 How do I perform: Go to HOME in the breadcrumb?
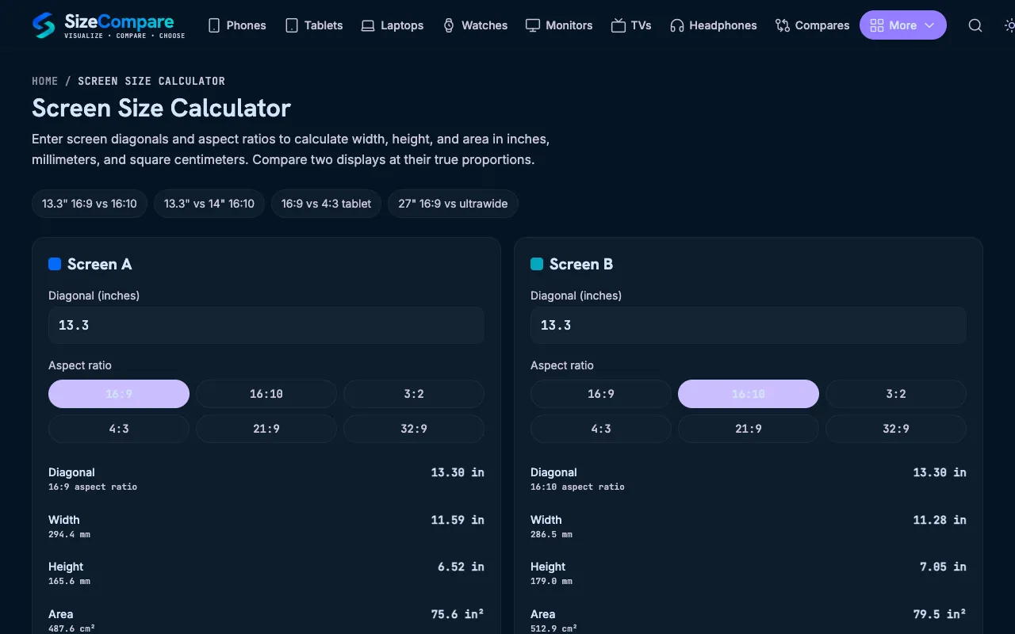tap(45, 81)
